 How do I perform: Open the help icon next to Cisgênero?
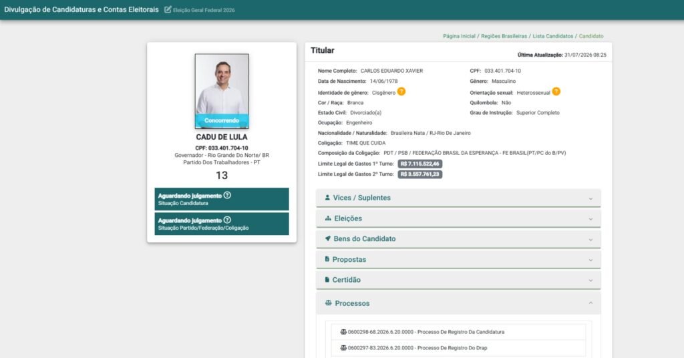pyautogui.click(x=401, y=92)
